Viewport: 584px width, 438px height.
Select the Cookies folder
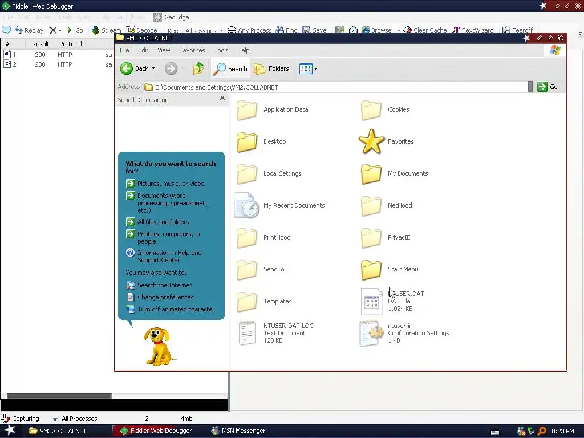pos(385,110)
